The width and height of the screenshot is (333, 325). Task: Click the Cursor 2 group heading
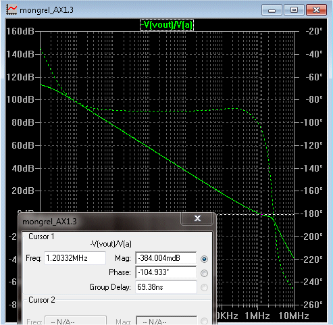(42, 300)
